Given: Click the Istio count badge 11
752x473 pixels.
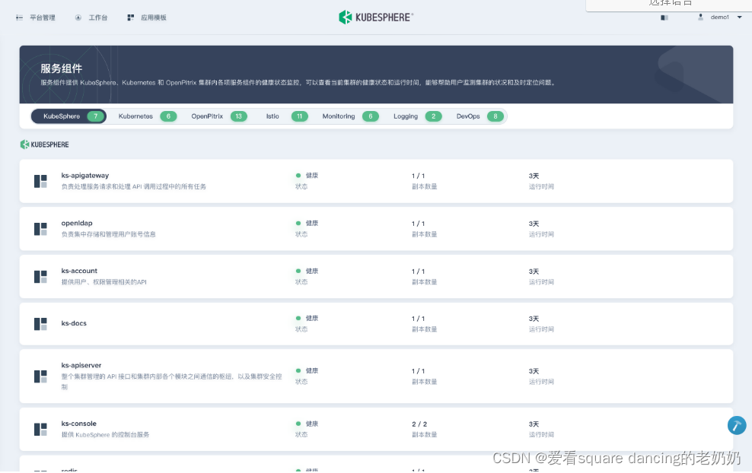Looking at the screenshot, I should tap(300, 116).
